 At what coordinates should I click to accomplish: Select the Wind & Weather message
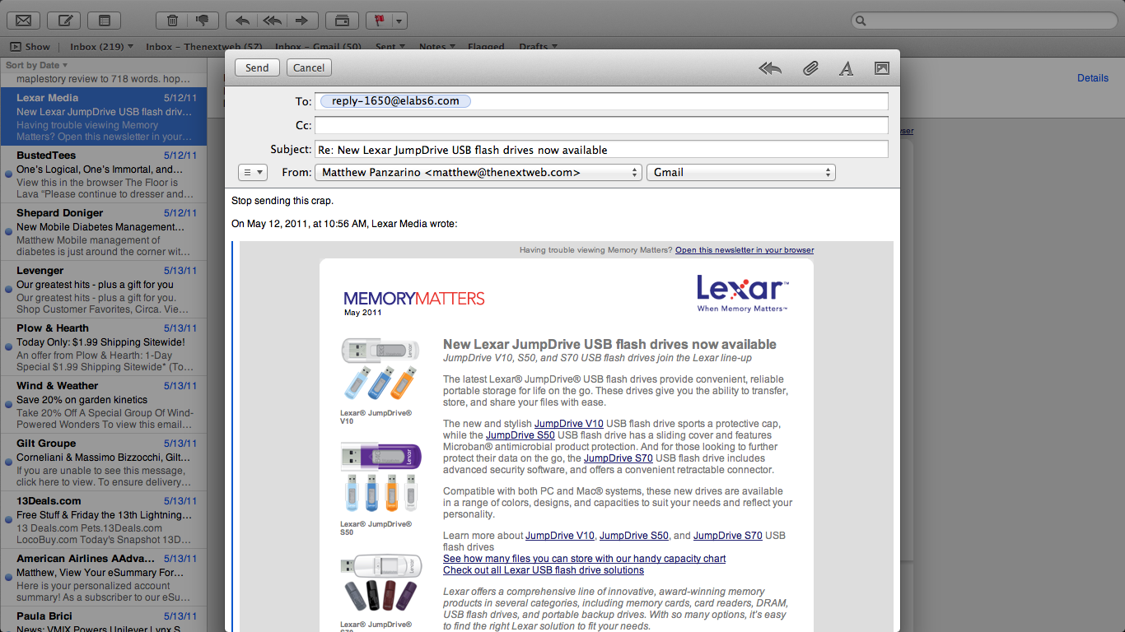(x=104, y=405)
